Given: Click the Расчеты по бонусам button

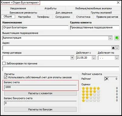Looking at the screenshot, I should [40, 110].
